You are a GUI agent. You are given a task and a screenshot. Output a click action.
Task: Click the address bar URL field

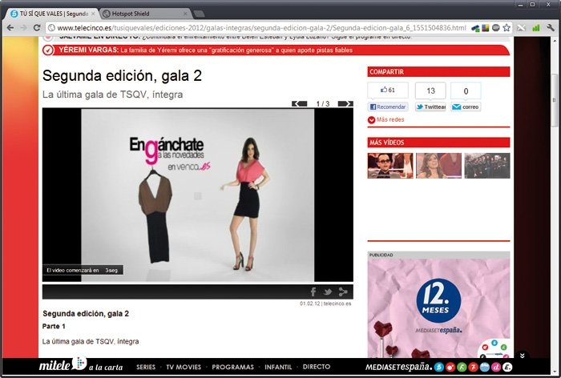(261, 27)
